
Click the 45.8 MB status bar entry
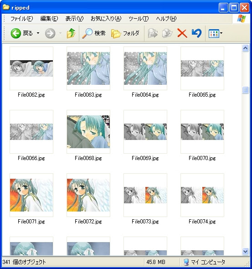coord(156,262)
